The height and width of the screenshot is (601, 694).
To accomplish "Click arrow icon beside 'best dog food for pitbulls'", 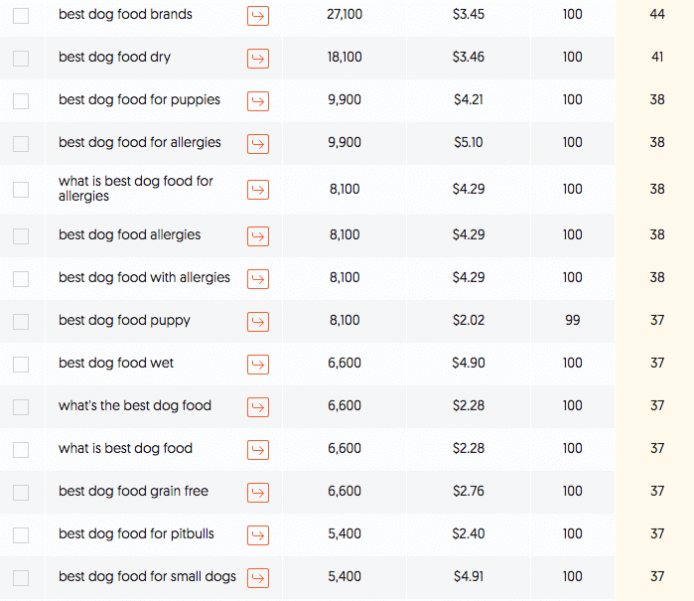I will click(258, 535).
